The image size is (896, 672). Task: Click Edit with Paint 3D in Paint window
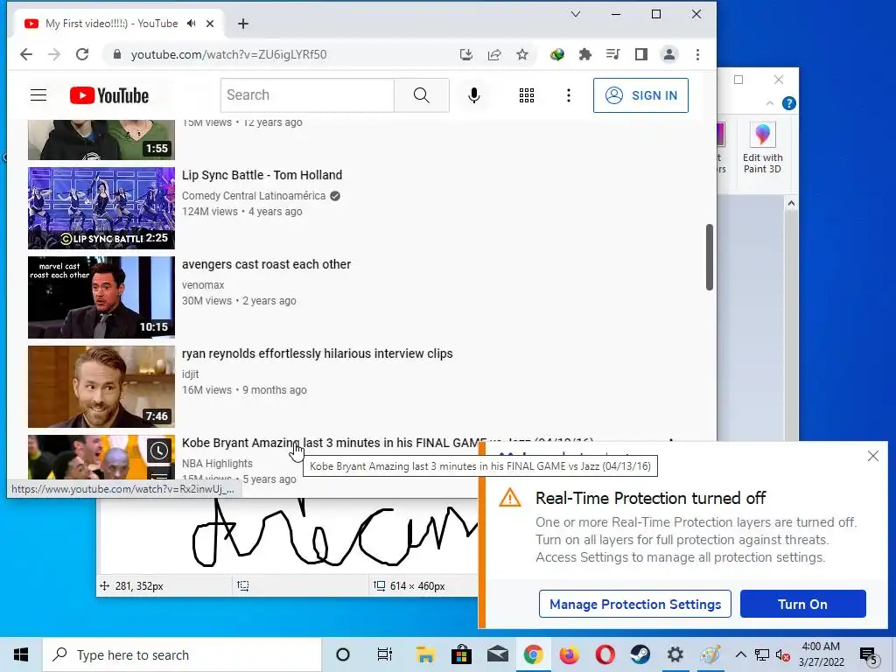click(x=762, y=147)
